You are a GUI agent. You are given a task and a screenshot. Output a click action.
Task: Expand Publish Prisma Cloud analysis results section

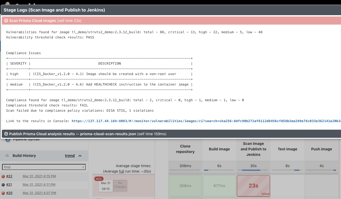click(6, 134)
